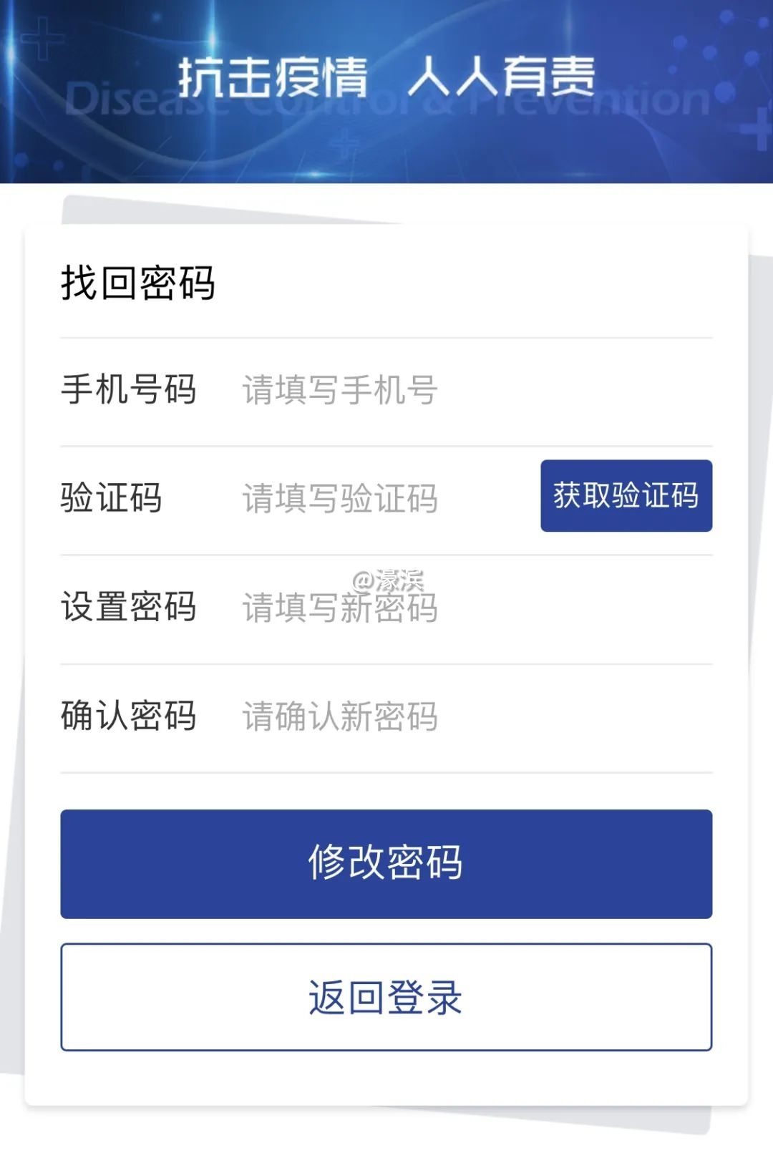Viewport: 773px width, 1158px height.
Task: Click the 验证码 field label
Action: (112, 499)
